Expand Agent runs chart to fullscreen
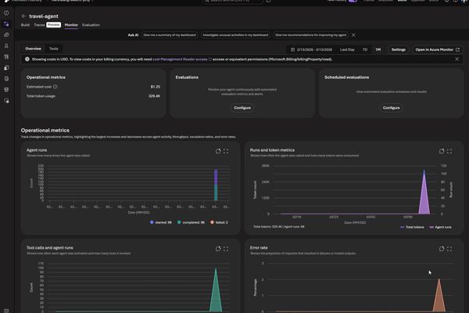The width and height of the screenshot is (469, 313). (226, 151)
